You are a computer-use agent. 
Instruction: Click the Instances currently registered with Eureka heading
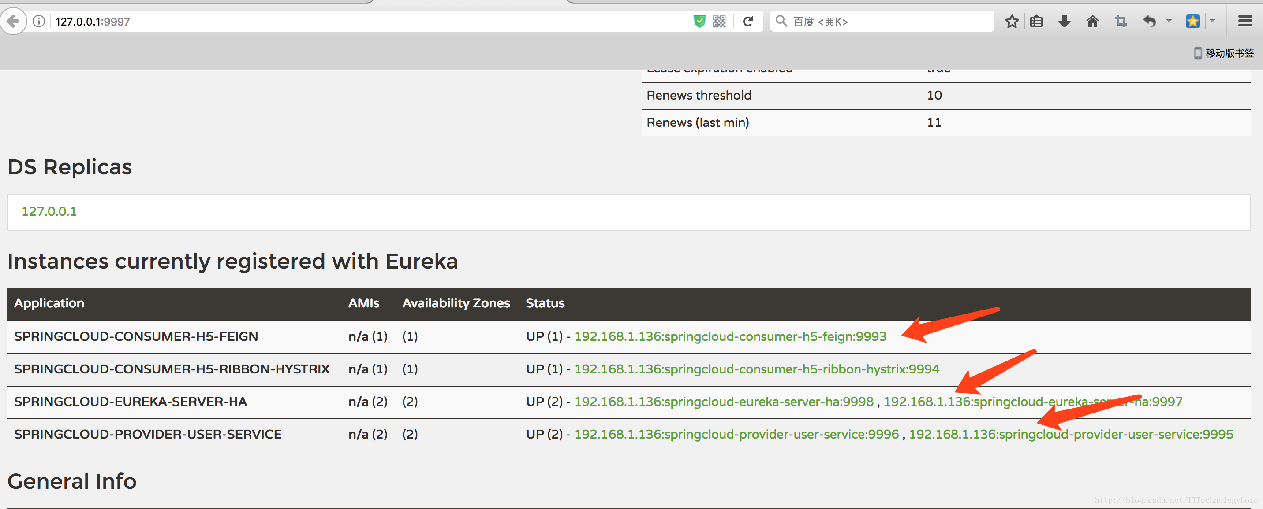[232, 262]
